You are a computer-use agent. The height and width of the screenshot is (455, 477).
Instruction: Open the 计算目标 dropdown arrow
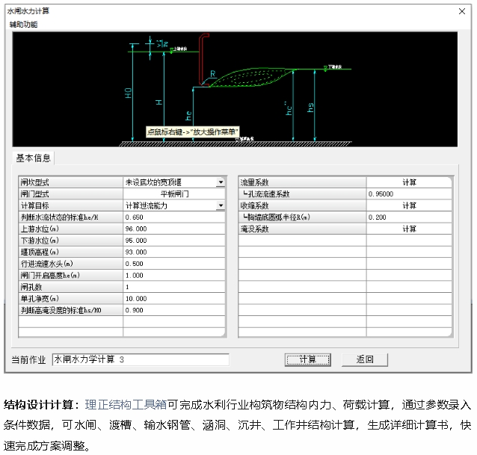click(x=221, y=205)
